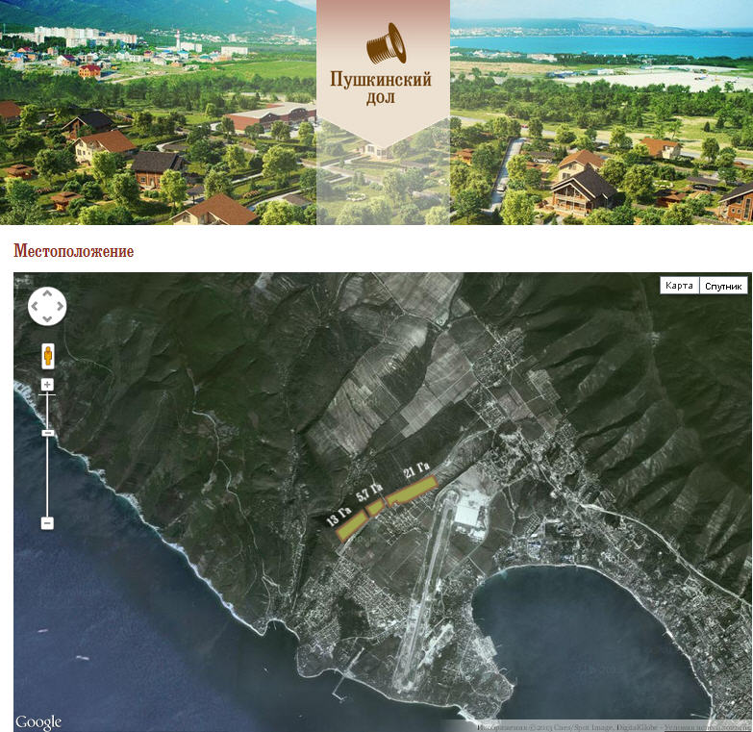Image resolution: width=753 pixels, height=732 pixels.
Task: Zoom out with the bottom minus button
Action: [47, 522]
